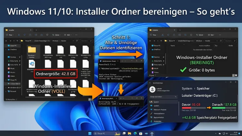The height and width of the screenshot is (136, 242).
Task: Sort by Typ column in cleaned Explorer window
Action: (x=216, y=46)
